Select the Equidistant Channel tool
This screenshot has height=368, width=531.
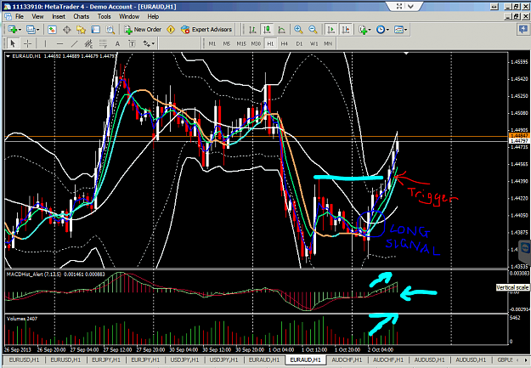(88, 43)
